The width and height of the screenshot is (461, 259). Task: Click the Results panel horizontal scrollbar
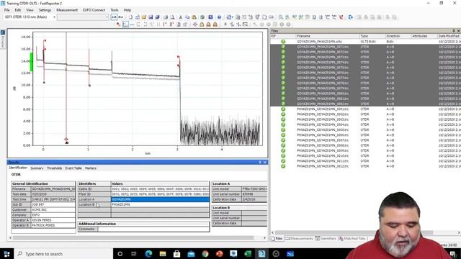[x=138, y=237]
